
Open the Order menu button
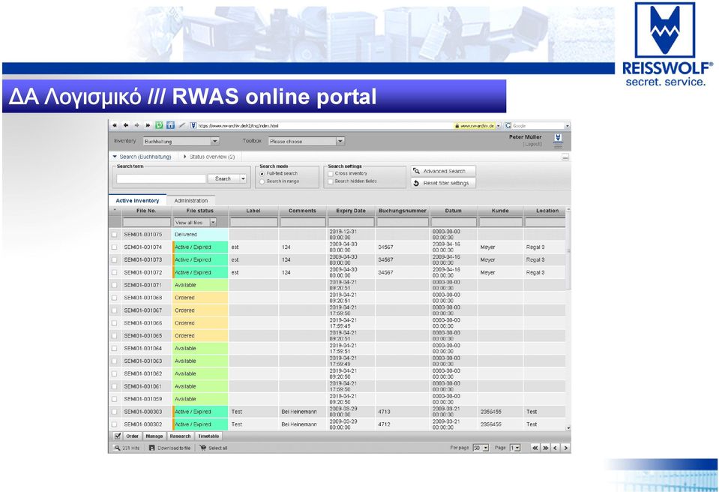tap(132, 436)
